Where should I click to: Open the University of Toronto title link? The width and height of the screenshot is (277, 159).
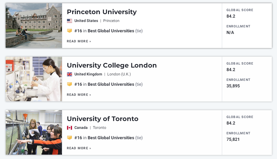click(102, 119)
